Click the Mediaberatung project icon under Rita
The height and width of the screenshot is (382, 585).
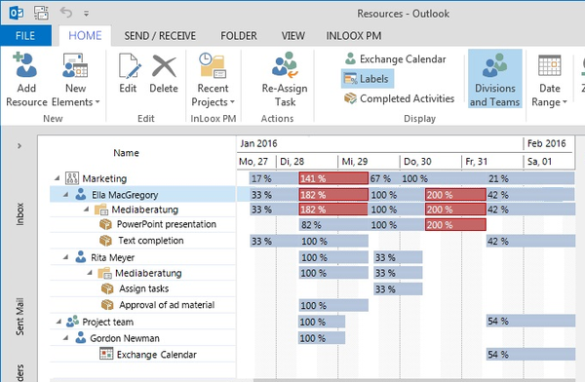pos(105,274)
